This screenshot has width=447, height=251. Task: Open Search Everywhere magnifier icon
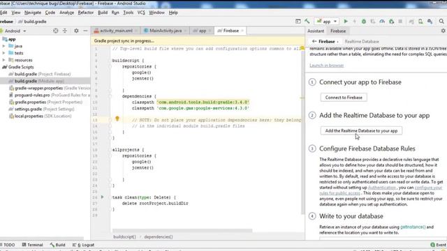click(x=441, y=22)
